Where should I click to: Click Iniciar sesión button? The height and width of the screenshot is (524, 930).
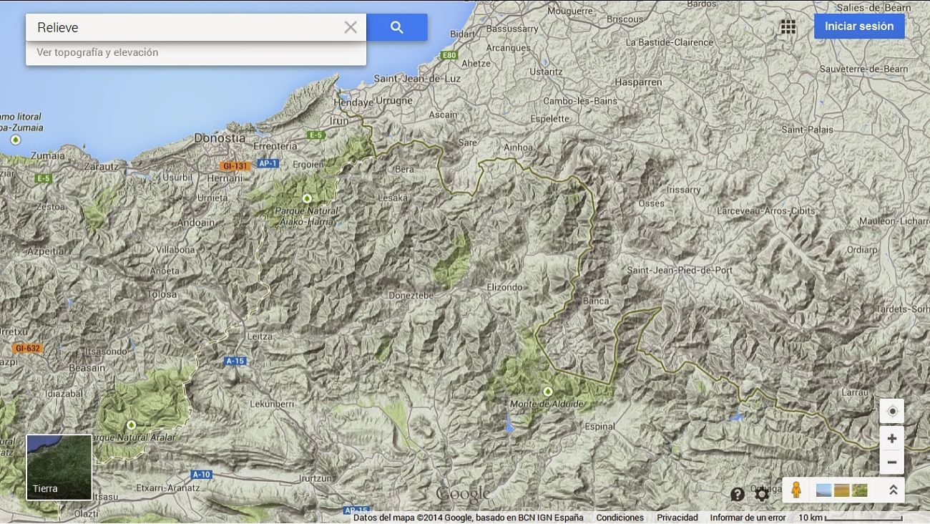click(859, 26)
